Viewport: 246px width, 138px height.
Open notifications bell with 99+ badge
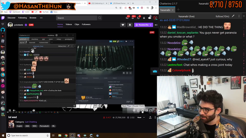[x=133, y=18]
